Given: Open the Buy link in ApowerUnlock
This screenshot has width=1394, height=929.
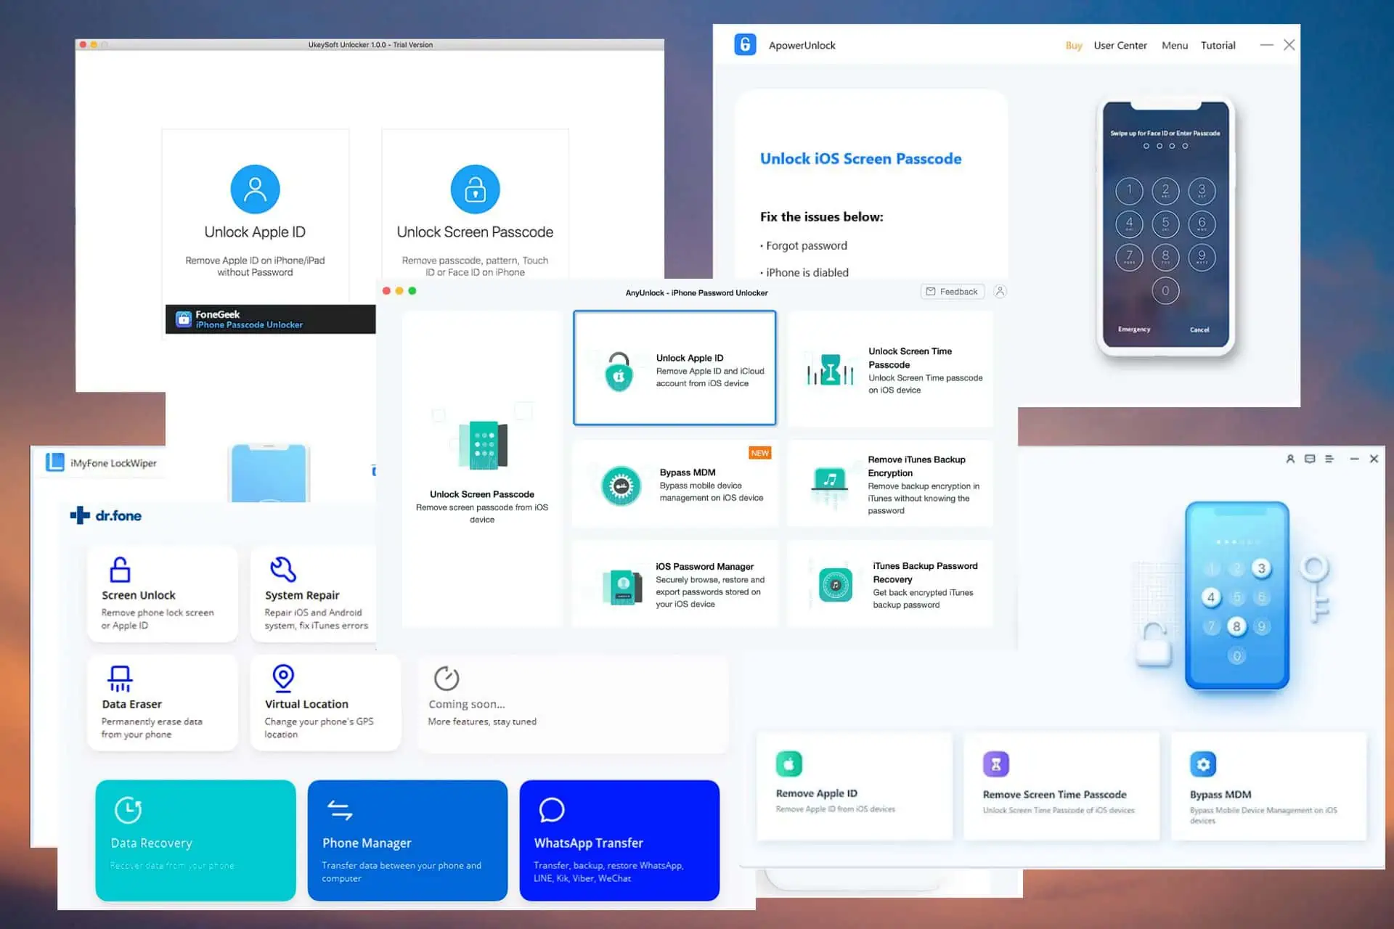Looking at the screenshot, I should (x=1074, y=46).
